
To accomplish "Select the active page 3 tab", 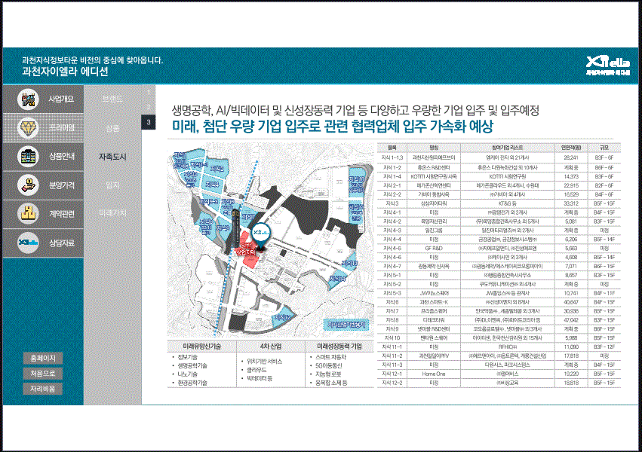I will click(149, 122).
